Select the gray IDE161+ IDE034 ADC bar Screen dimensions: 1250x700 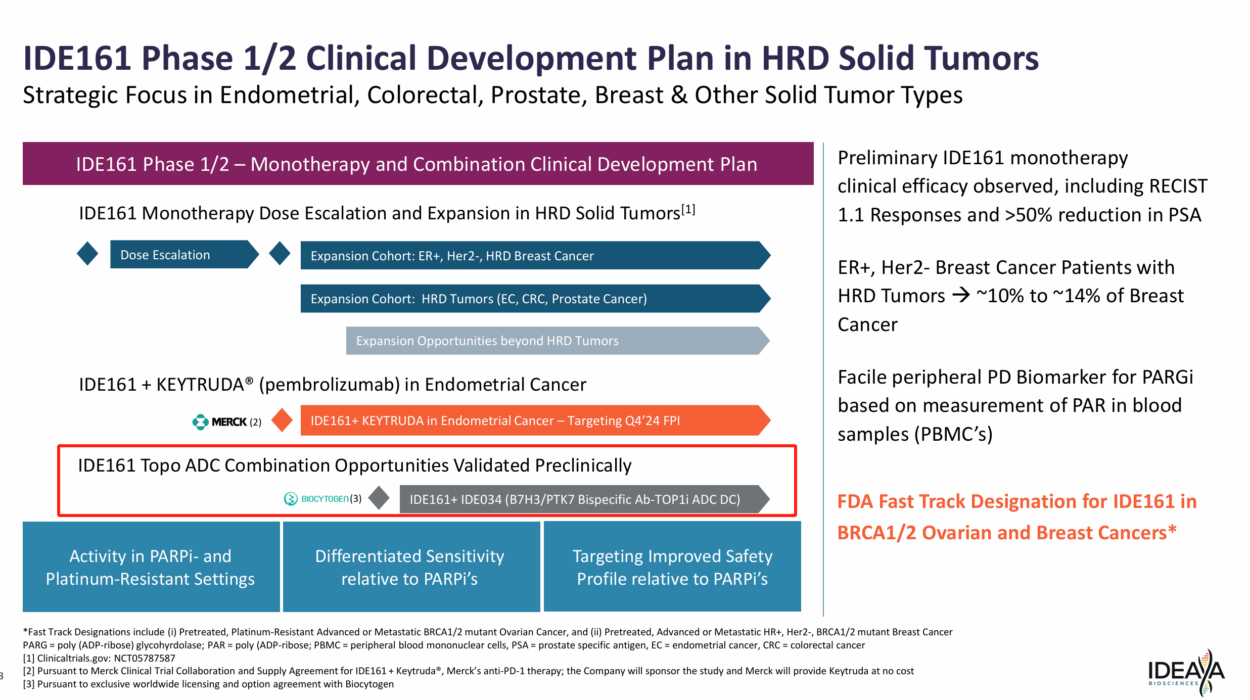(584, 499)
